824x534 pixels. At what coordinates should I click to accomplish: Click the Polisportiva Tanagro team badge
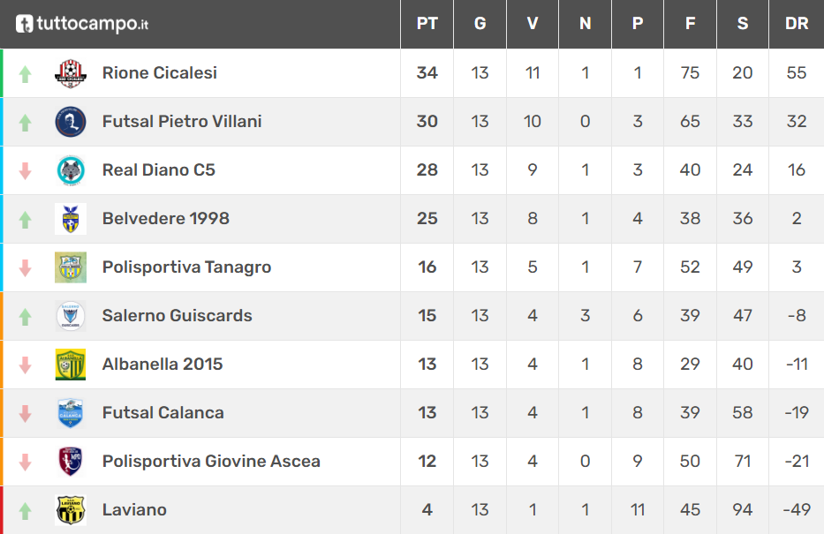click(x=71, y=267)
